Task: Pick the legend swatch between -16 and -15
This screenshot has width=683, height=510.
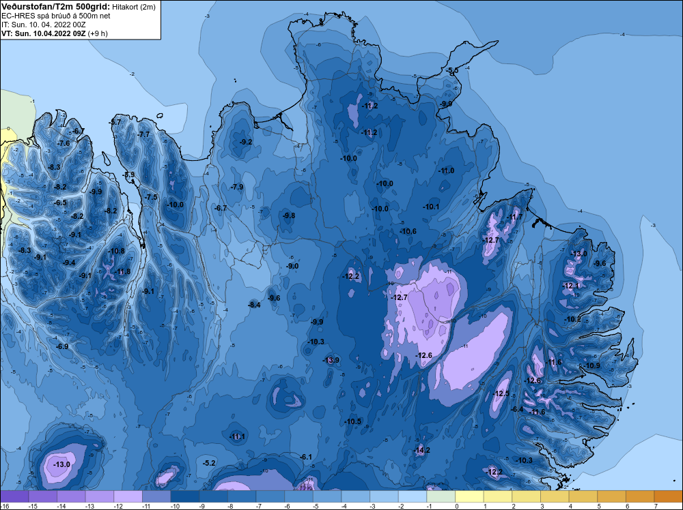Action: [x=14, y=496]
